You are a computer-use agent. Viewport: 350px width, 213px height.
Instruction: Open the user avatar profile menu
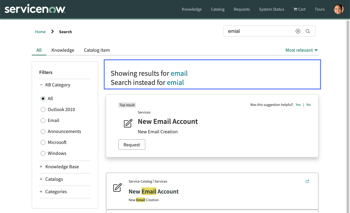tap(338, 9)
